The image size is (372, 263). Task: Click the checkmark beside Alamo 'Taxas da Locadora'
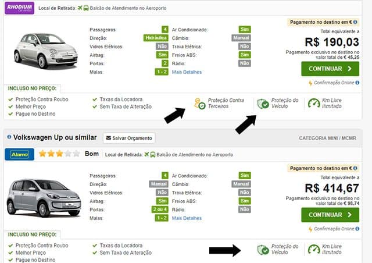95,246
